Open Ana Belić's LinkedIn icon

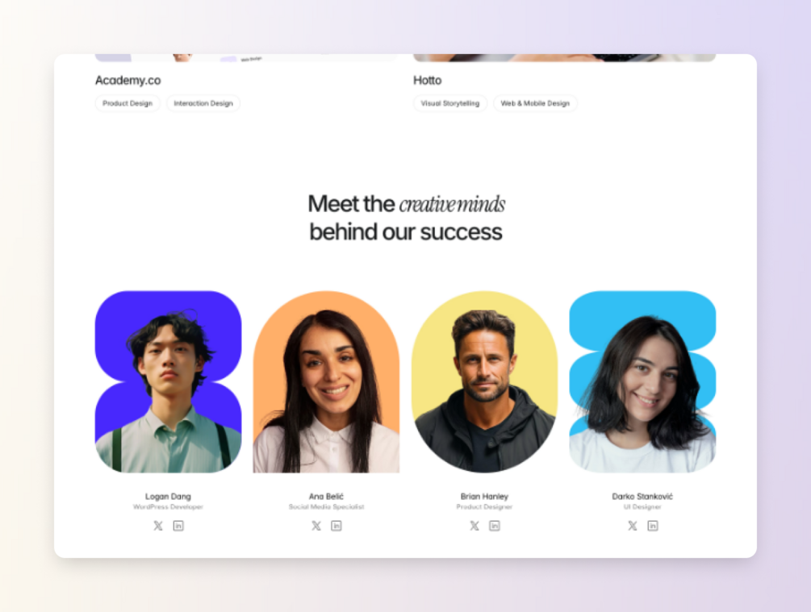coord(337,526)
